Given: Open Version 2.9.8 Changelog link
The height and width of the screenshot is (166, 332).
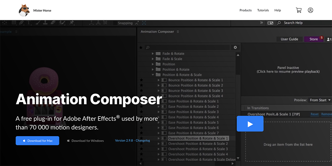Looking at the screenshot, I should coord(132,140).
